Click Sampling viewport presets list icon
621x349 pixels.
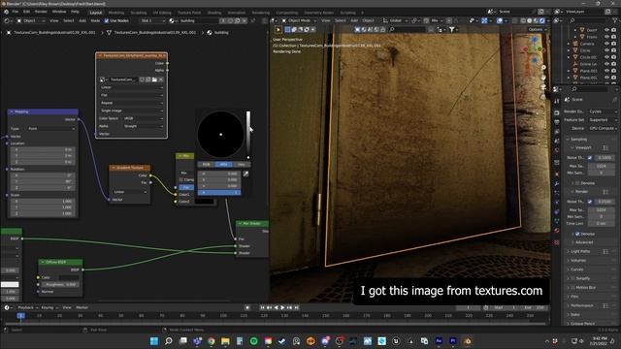pyautogui.click(x=605, y=147)
